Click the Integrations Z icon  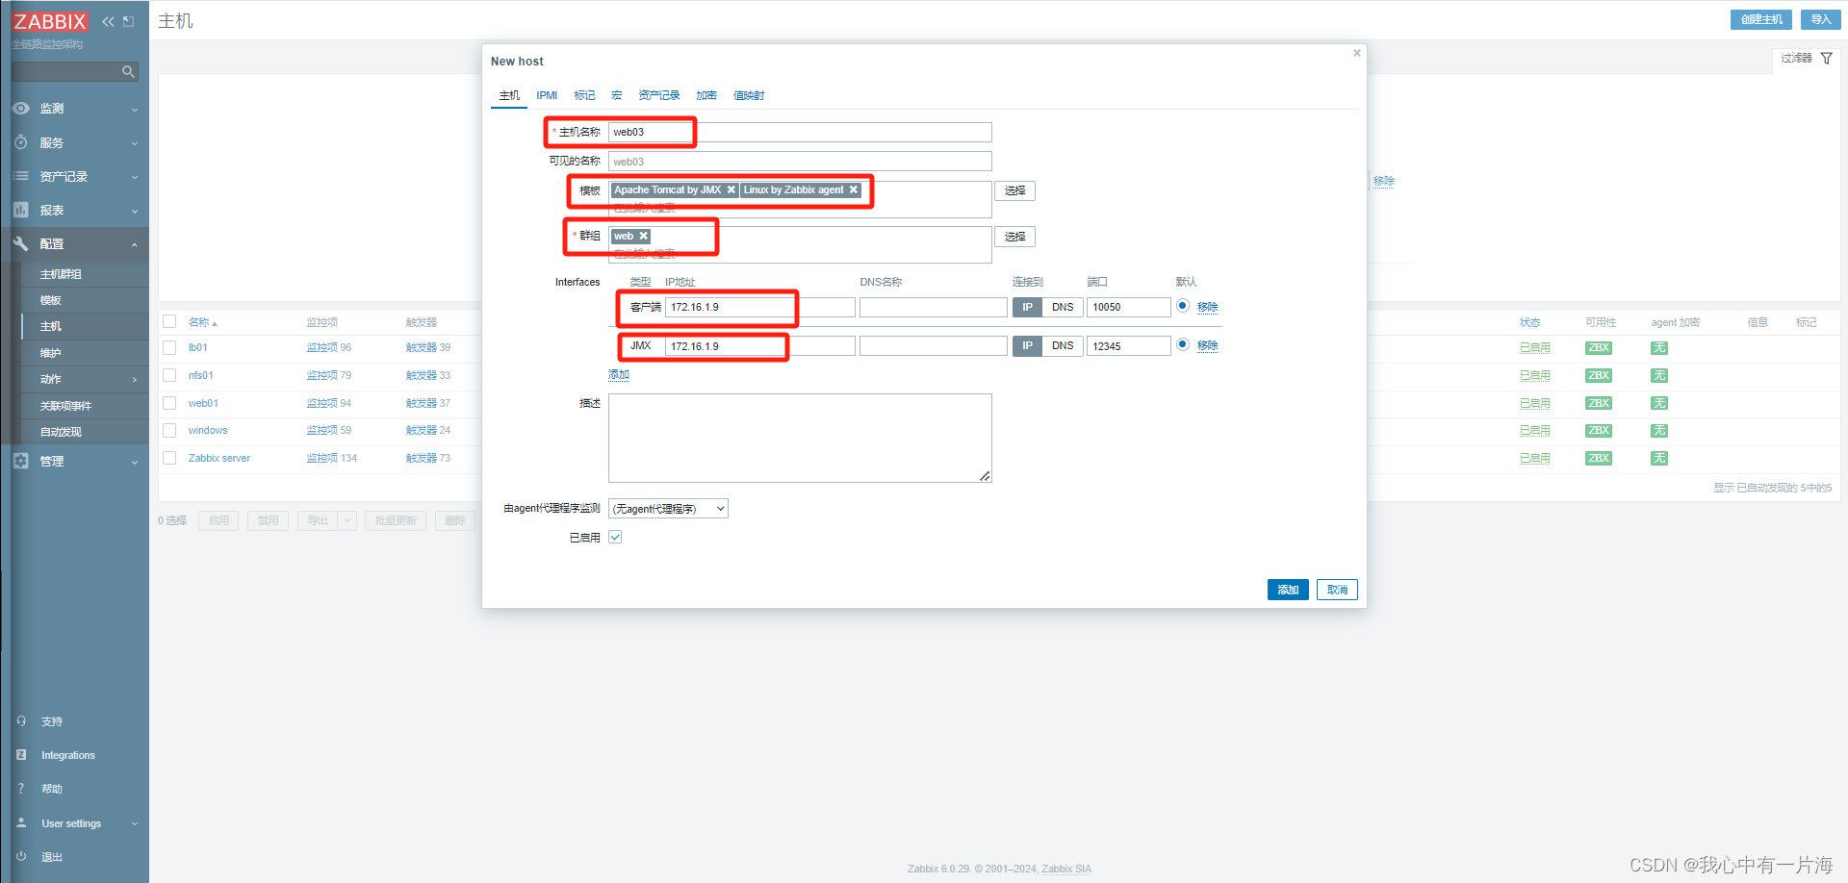[21, 755]
